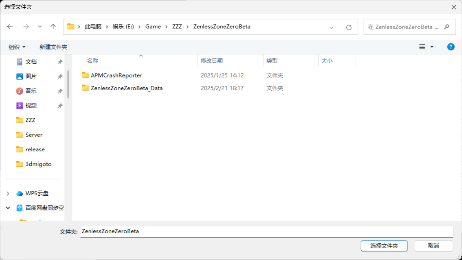Select 娱乐 (E:) in the breadcrumb path
Screen dimensions: 462x260
123,27
